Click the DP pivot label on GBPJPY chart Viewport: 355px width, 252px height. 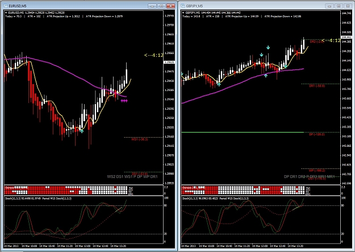click(317, 134)
